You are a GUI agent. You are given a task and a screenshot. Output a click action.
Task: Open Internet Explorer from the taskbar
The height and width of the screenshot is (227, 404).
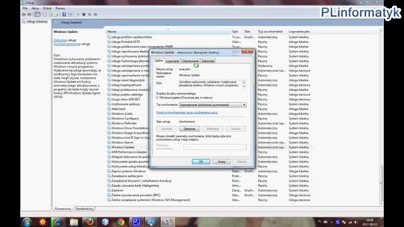[x=57, y=222]
